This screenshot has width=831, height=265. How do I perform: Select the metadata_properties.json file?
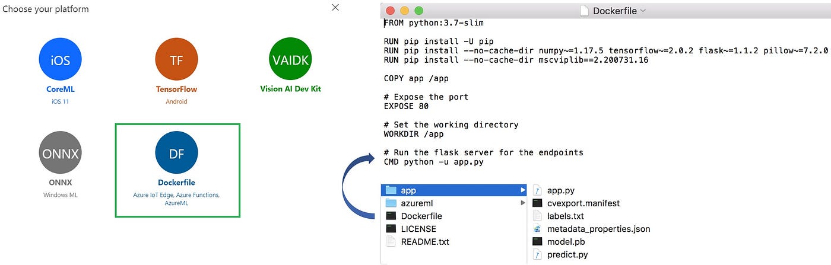pos(598,229)
